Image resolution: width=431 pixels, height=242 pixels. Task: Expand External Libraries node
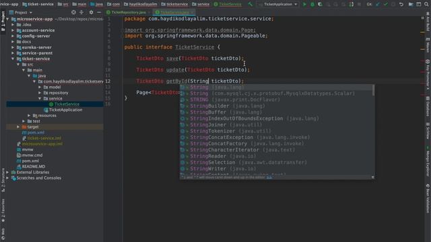(x=7, y=172)
